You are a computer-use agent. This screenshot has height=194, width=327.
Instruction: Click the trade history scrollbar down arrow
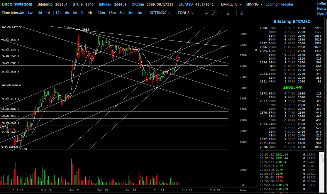(x=322, y=190)
